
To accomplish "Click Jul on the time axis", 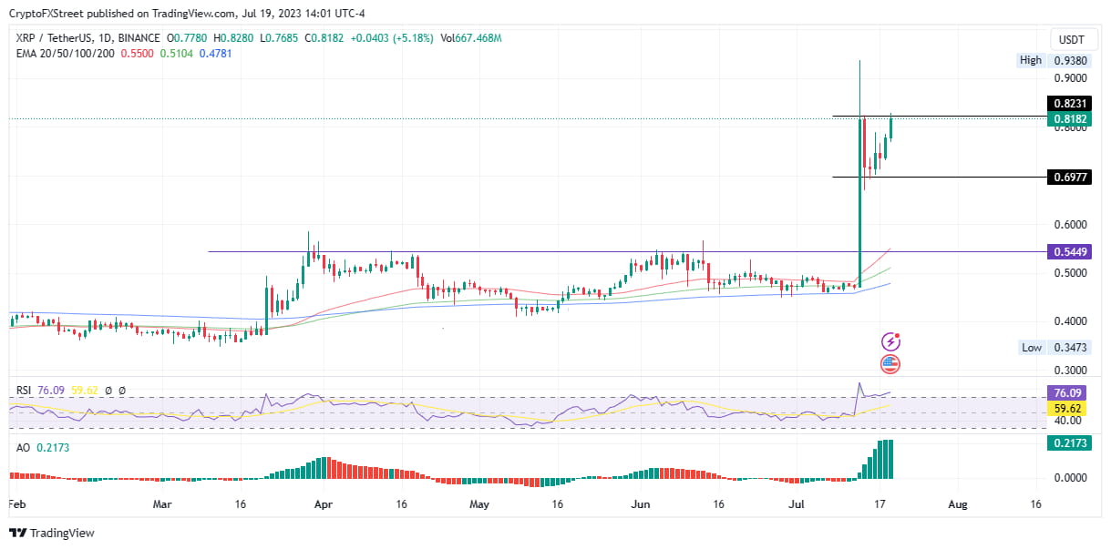I will tap(797, 503).
